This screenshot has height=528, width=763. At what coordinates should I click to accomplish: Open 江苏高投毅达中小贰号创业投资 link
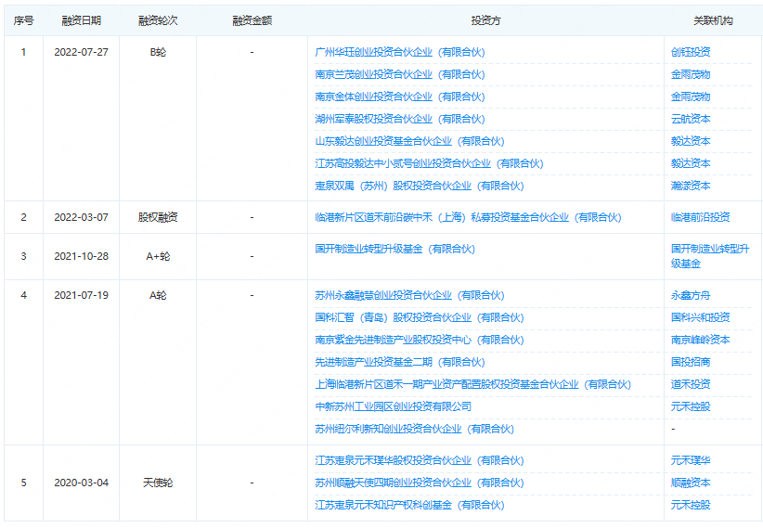point(429,163)
